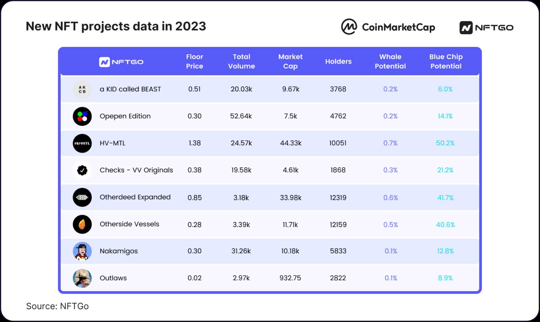
Task: Open the Nakamigos project name link
Action: point(119,251)
